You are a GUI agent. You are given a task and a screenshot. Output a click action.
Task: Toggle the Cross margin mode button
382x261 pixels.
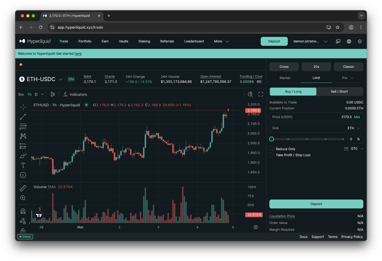(x=284, y=67)
